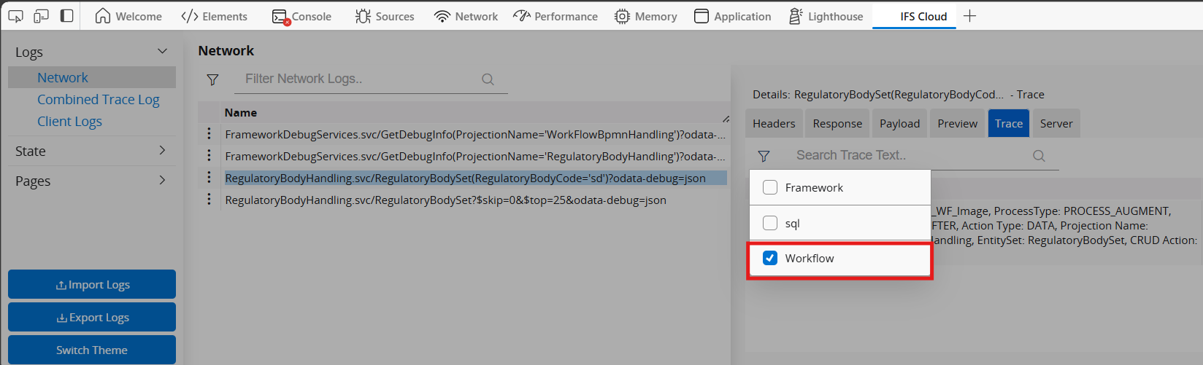Screen dimensions: 1203x365
Task: Click the search icon in Filter Network Logs
Action: click(488, 79)
